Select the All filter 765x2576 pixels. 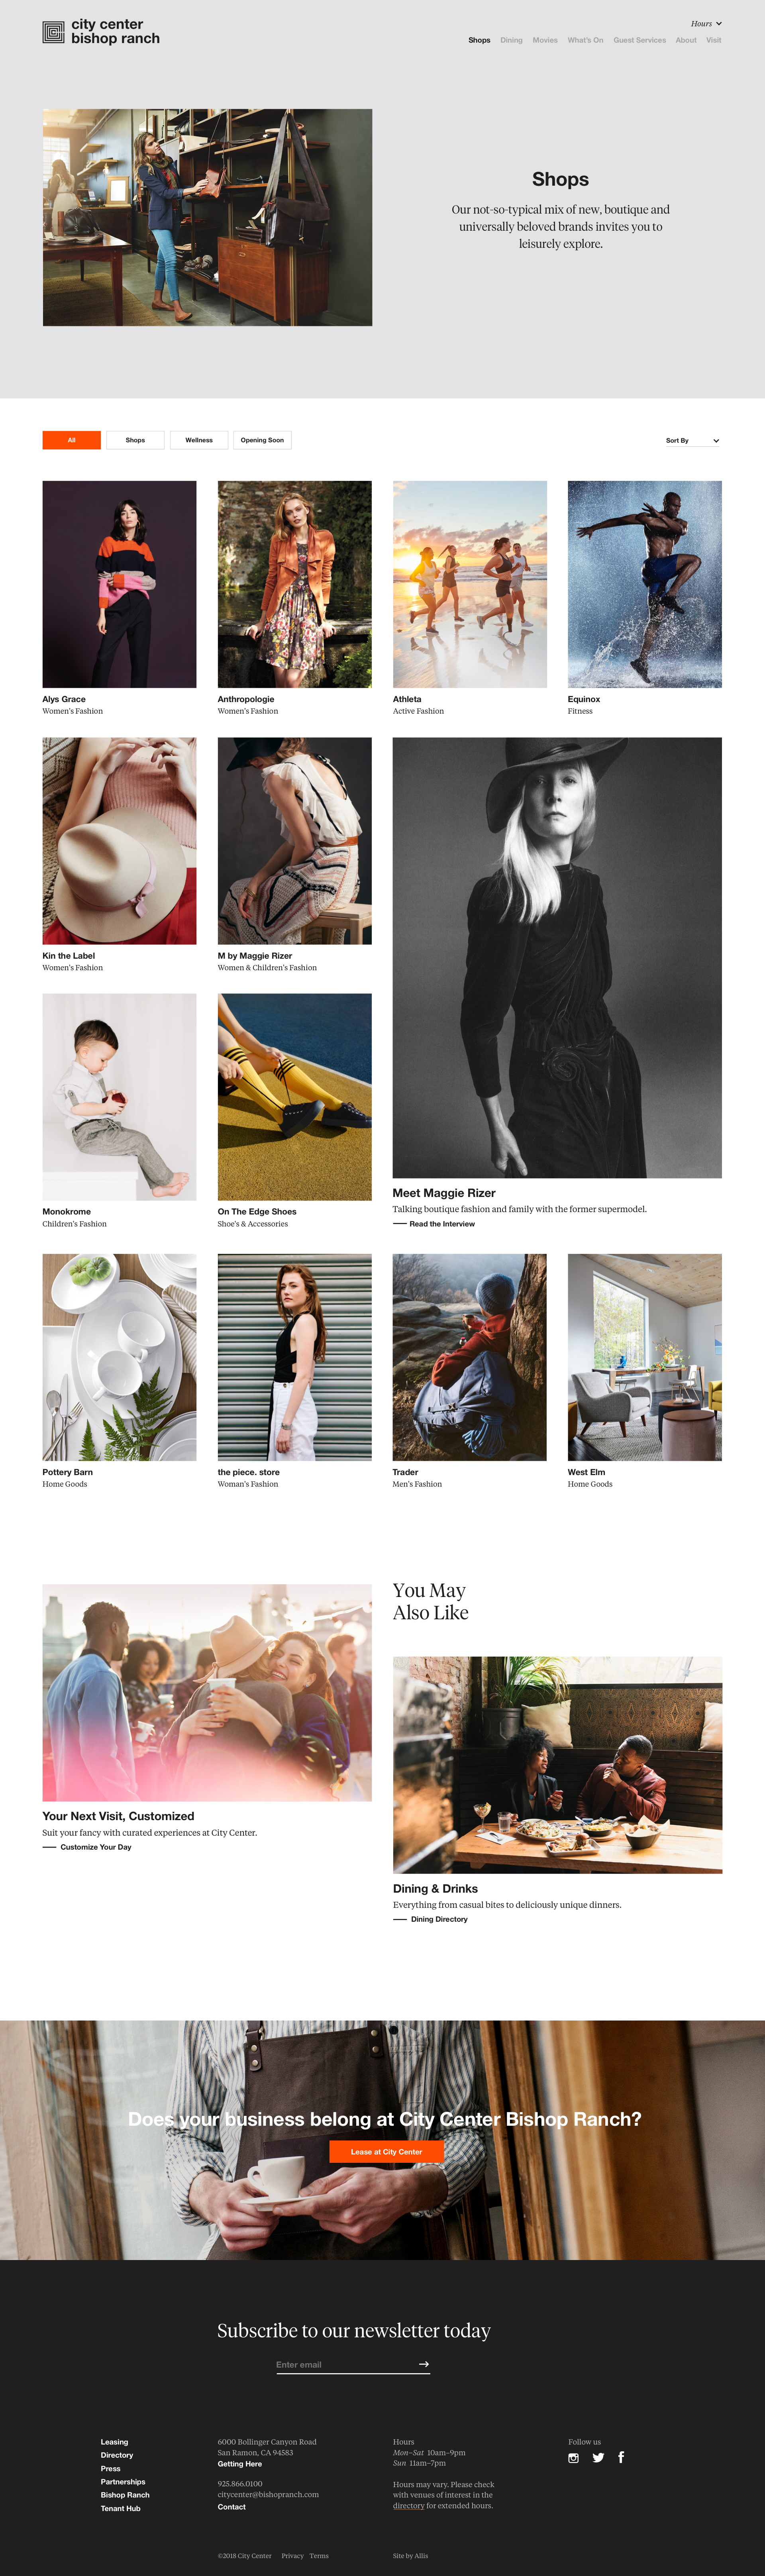[x=71, y=440]
